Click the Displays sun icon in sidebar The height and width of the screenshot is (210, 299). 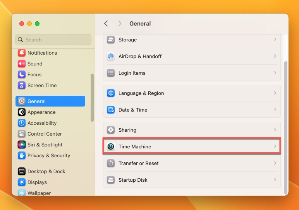[x=22, y=182]
